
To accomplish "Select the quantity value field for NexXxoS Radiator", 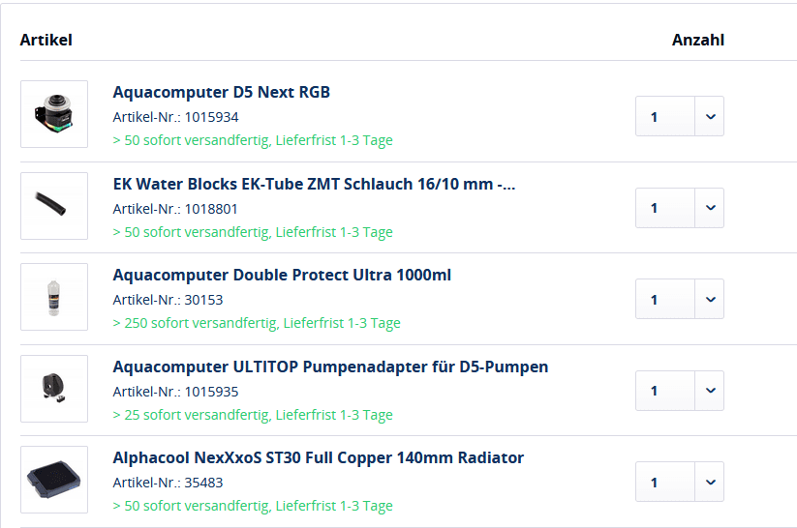I will tap(665, 482).
